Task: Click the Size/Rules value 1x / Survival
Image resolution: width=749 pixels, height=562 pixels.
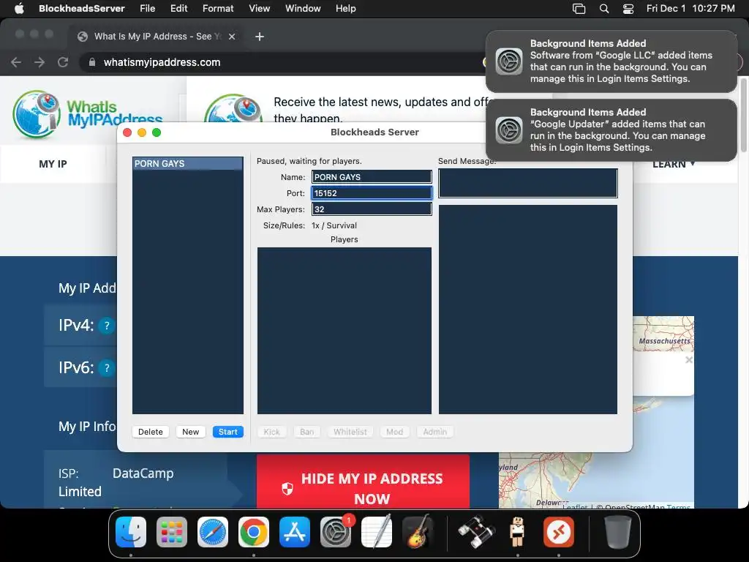Action: pos(334,225)
